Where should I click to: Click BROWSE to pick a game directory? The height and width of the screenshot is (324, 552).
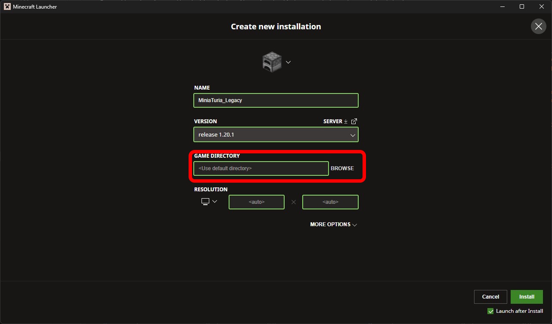click(342, 168)
